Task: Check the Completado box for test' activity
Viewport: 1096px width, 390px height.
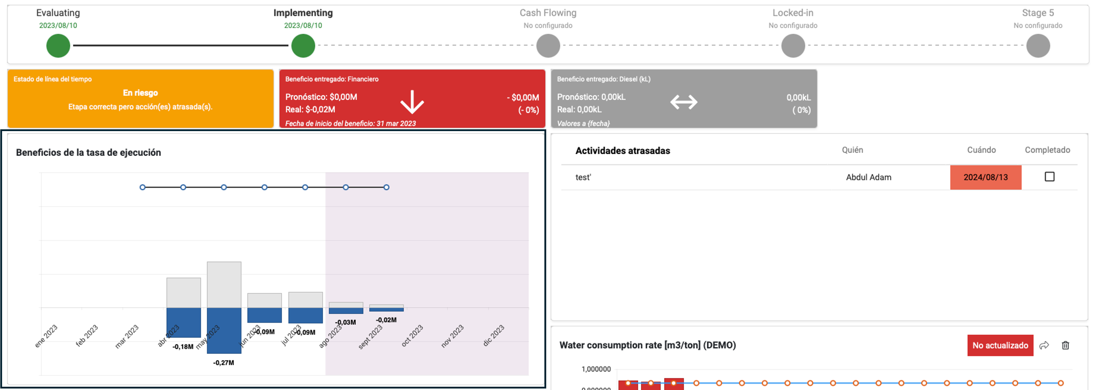Action: [x=1049, y=177]
